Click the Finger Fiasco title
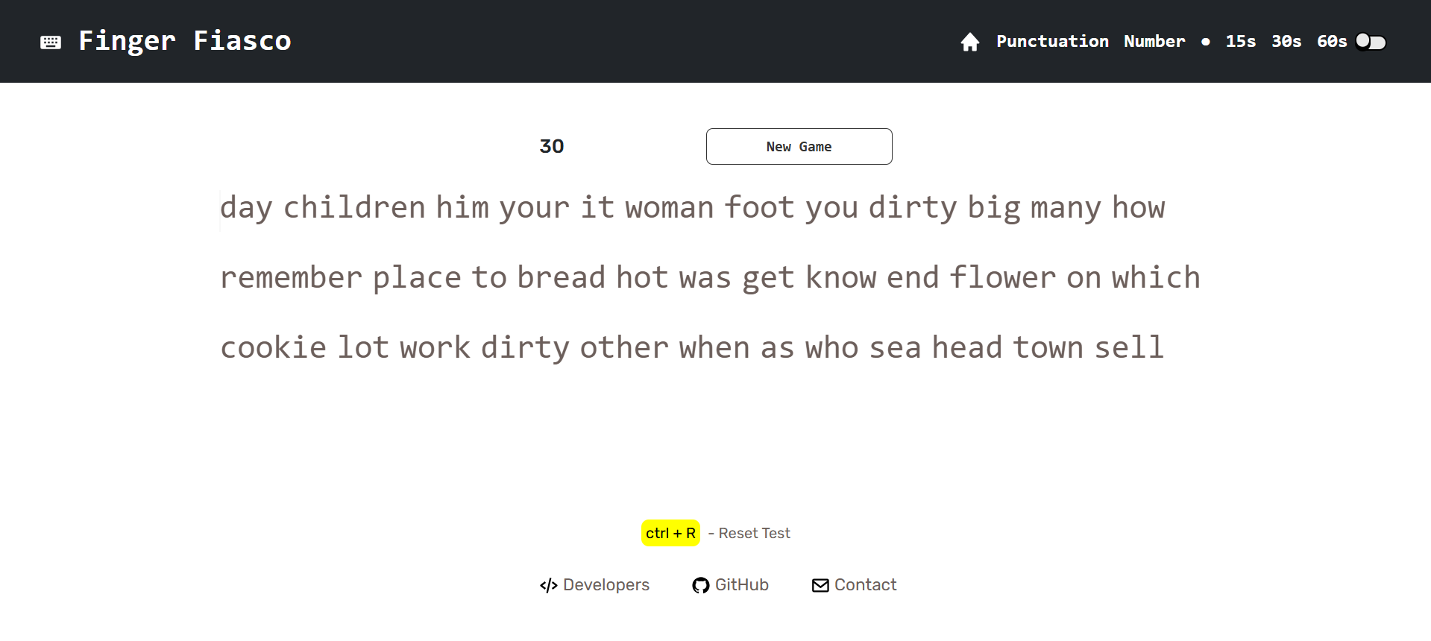1431x641 pixels. (184, 41)
